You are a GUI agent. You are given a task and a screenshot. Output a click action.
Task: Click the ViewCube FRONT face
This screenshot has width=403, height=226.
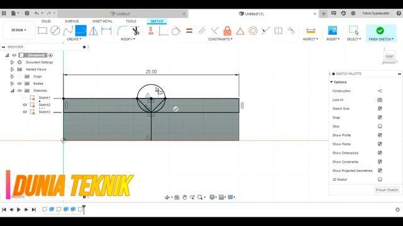389,56
